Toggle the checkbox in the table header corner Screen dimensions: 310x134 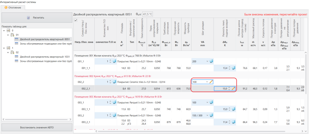point(75,20)
